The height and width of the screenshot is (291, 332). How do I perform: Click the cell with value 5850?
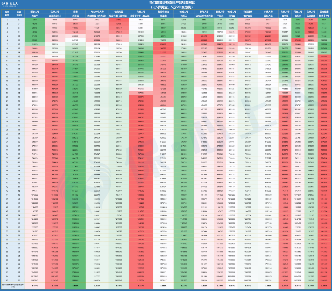(x=35, y=20)
